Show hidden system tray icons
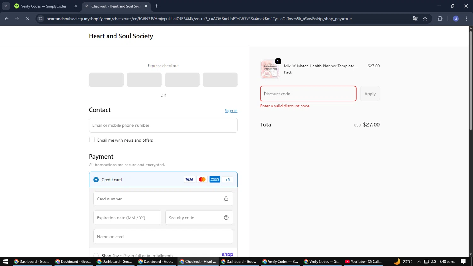This screenshot has height=266, width=473. (x=419, y=262)
